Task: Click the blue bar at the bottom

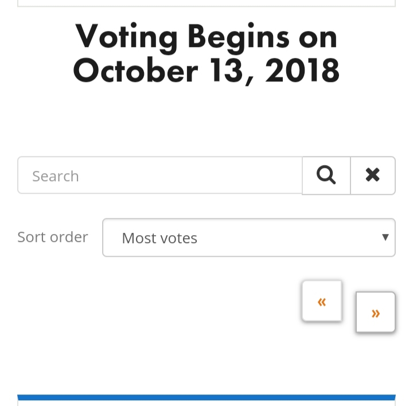Action: coord(206,397)
